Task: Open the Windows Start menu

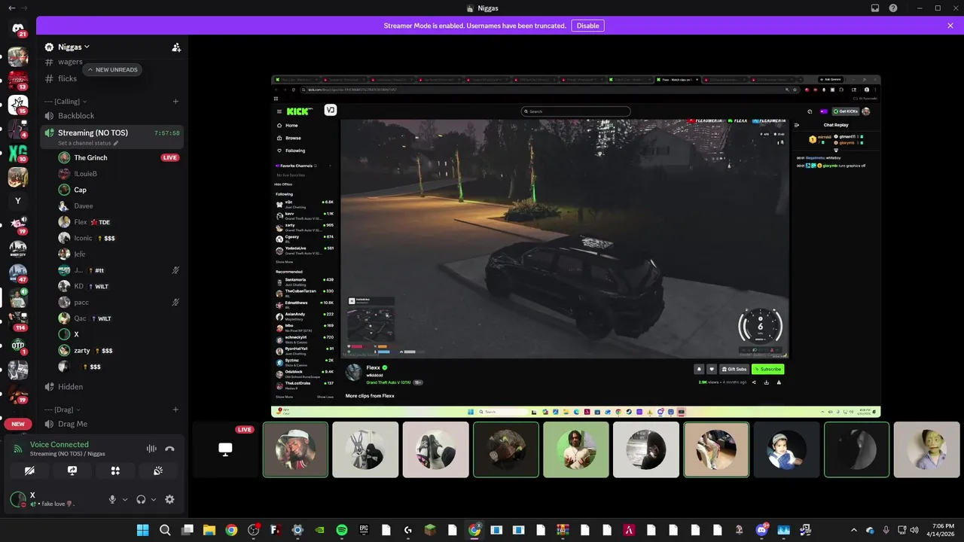Action: click(143, 530)
